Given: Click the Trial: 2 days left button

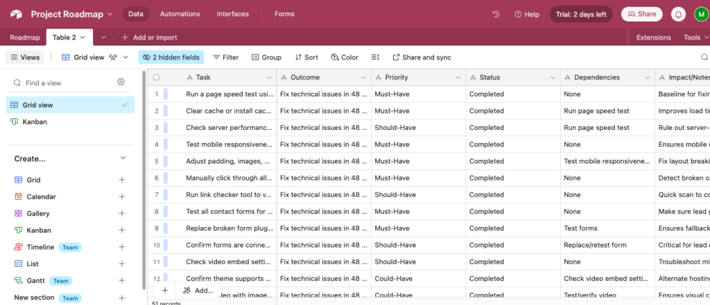Looking at the screenshot, I should 581,14.
